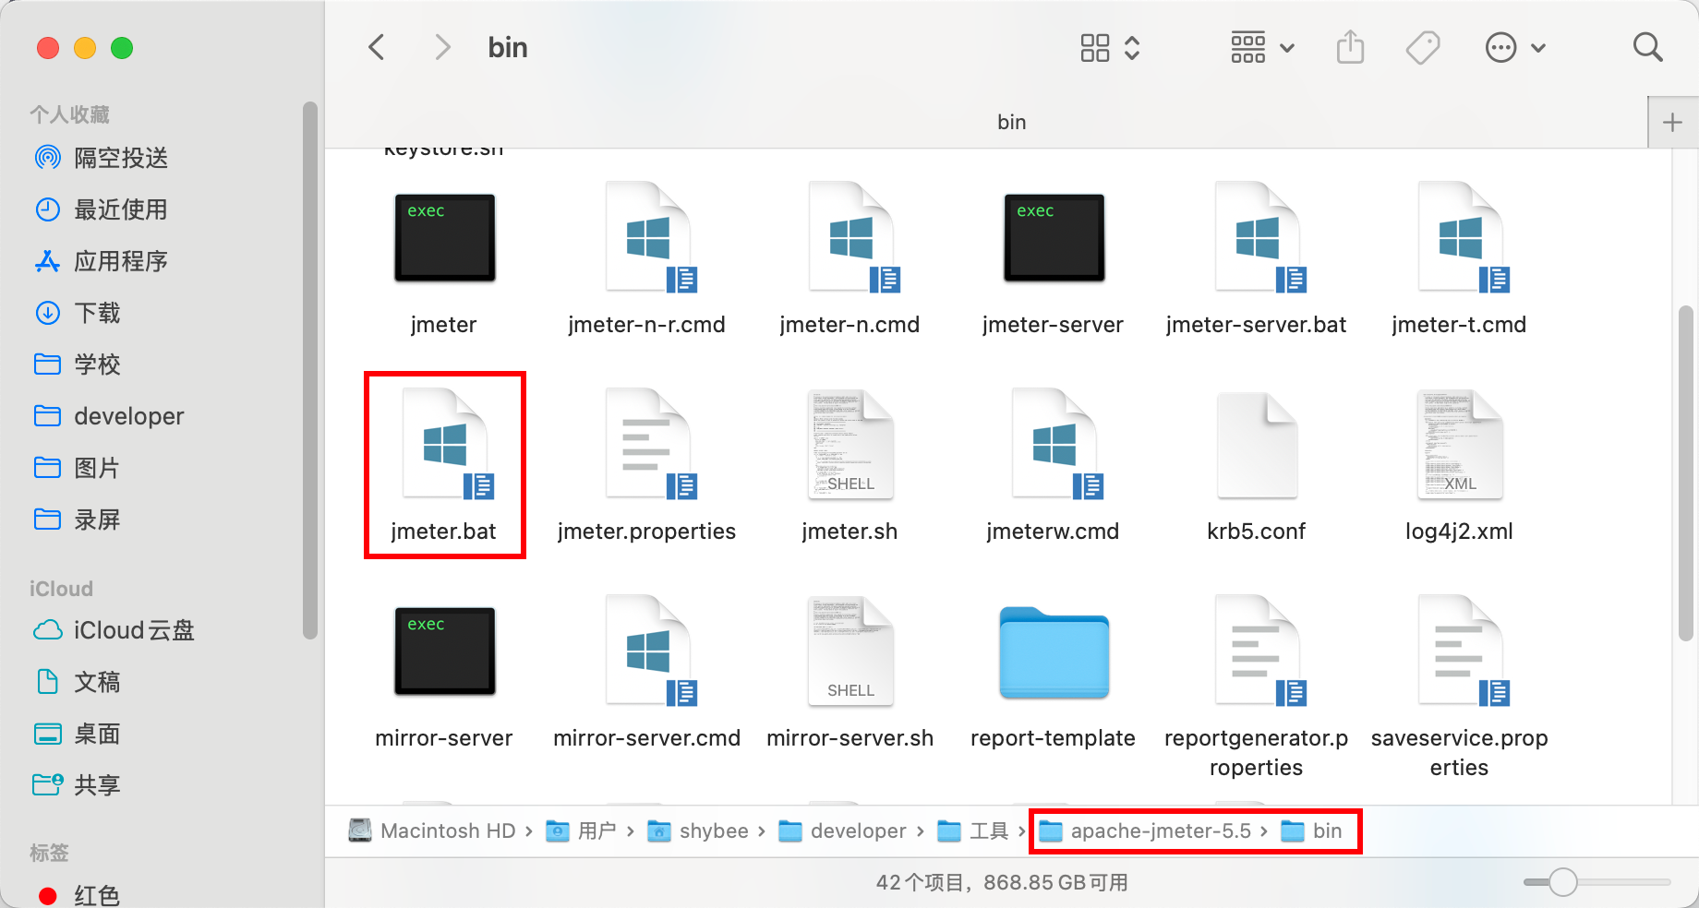Viewport: 1699px width, 908px height.
Task: Open the developer folder in sidebar
Action: point(109,416)
